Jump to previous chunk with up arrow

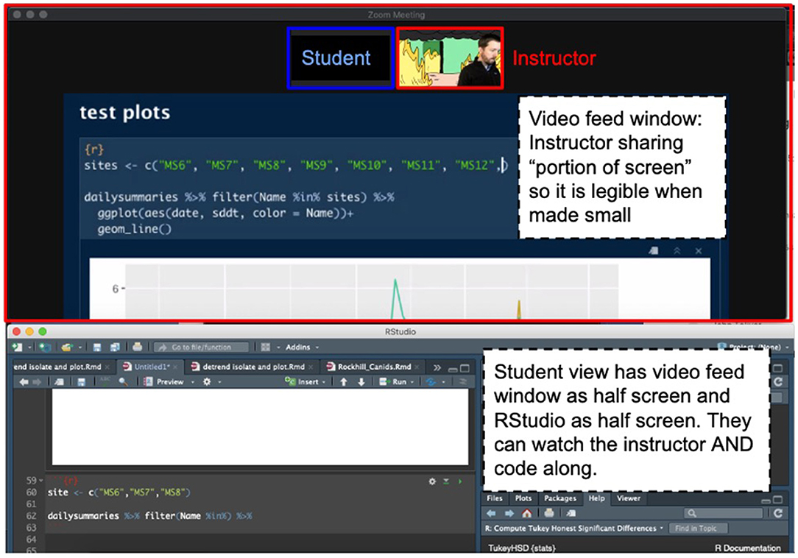(344, 382)
